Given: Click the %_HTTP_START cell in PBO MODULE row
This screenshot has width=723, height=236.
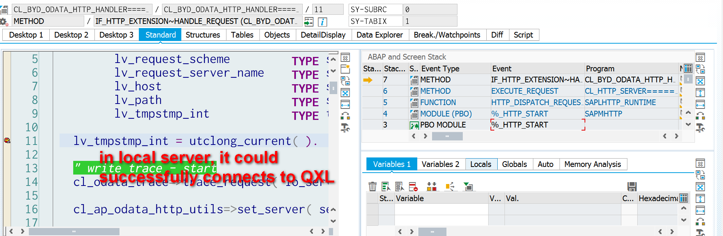Looking at the screenshot, I should [x=538, y=125].
